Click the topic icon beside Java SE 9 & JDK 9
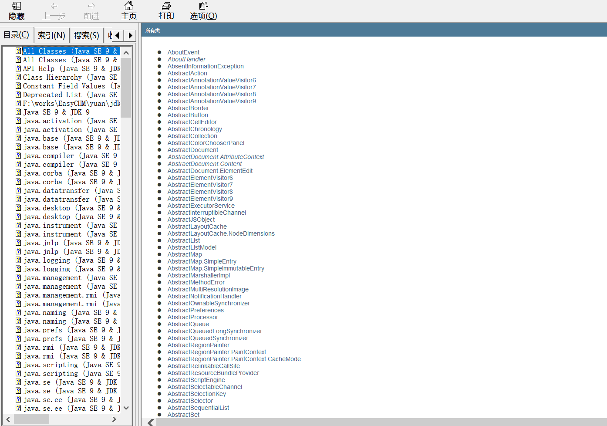607x426 pixels. (x=18, y=112)
